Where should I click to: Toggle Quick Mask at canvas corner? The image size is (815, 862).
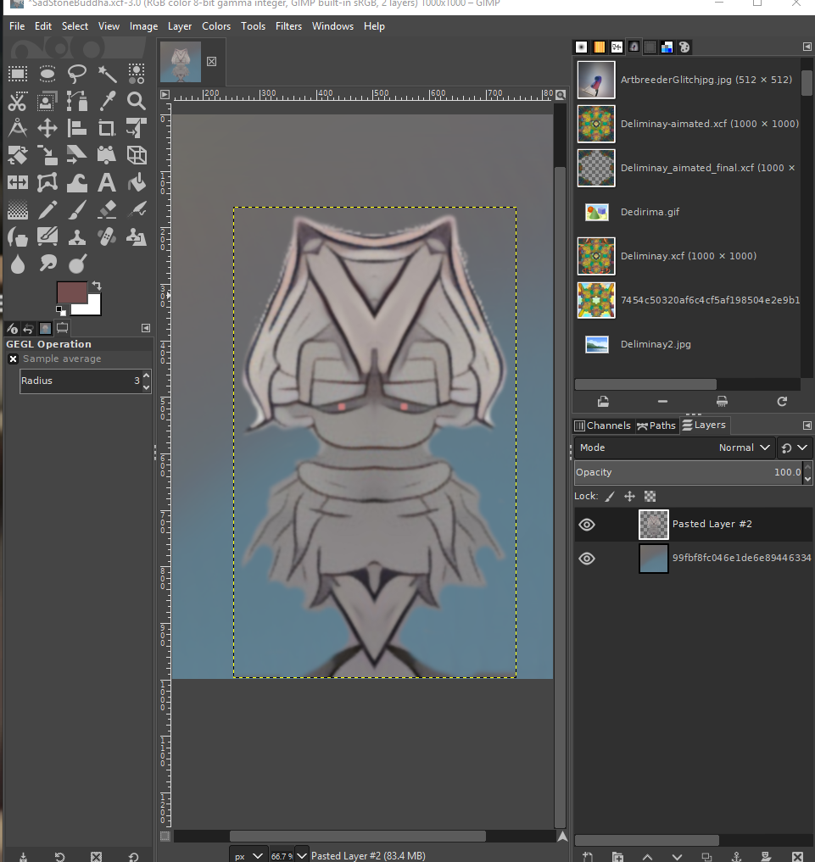tap(165, 837)
